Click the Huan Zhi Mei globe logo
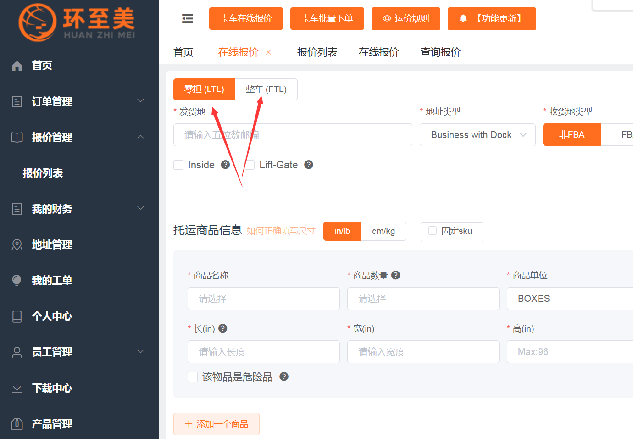Viewport: 633px width, 439px height. (x=38, y=22)
